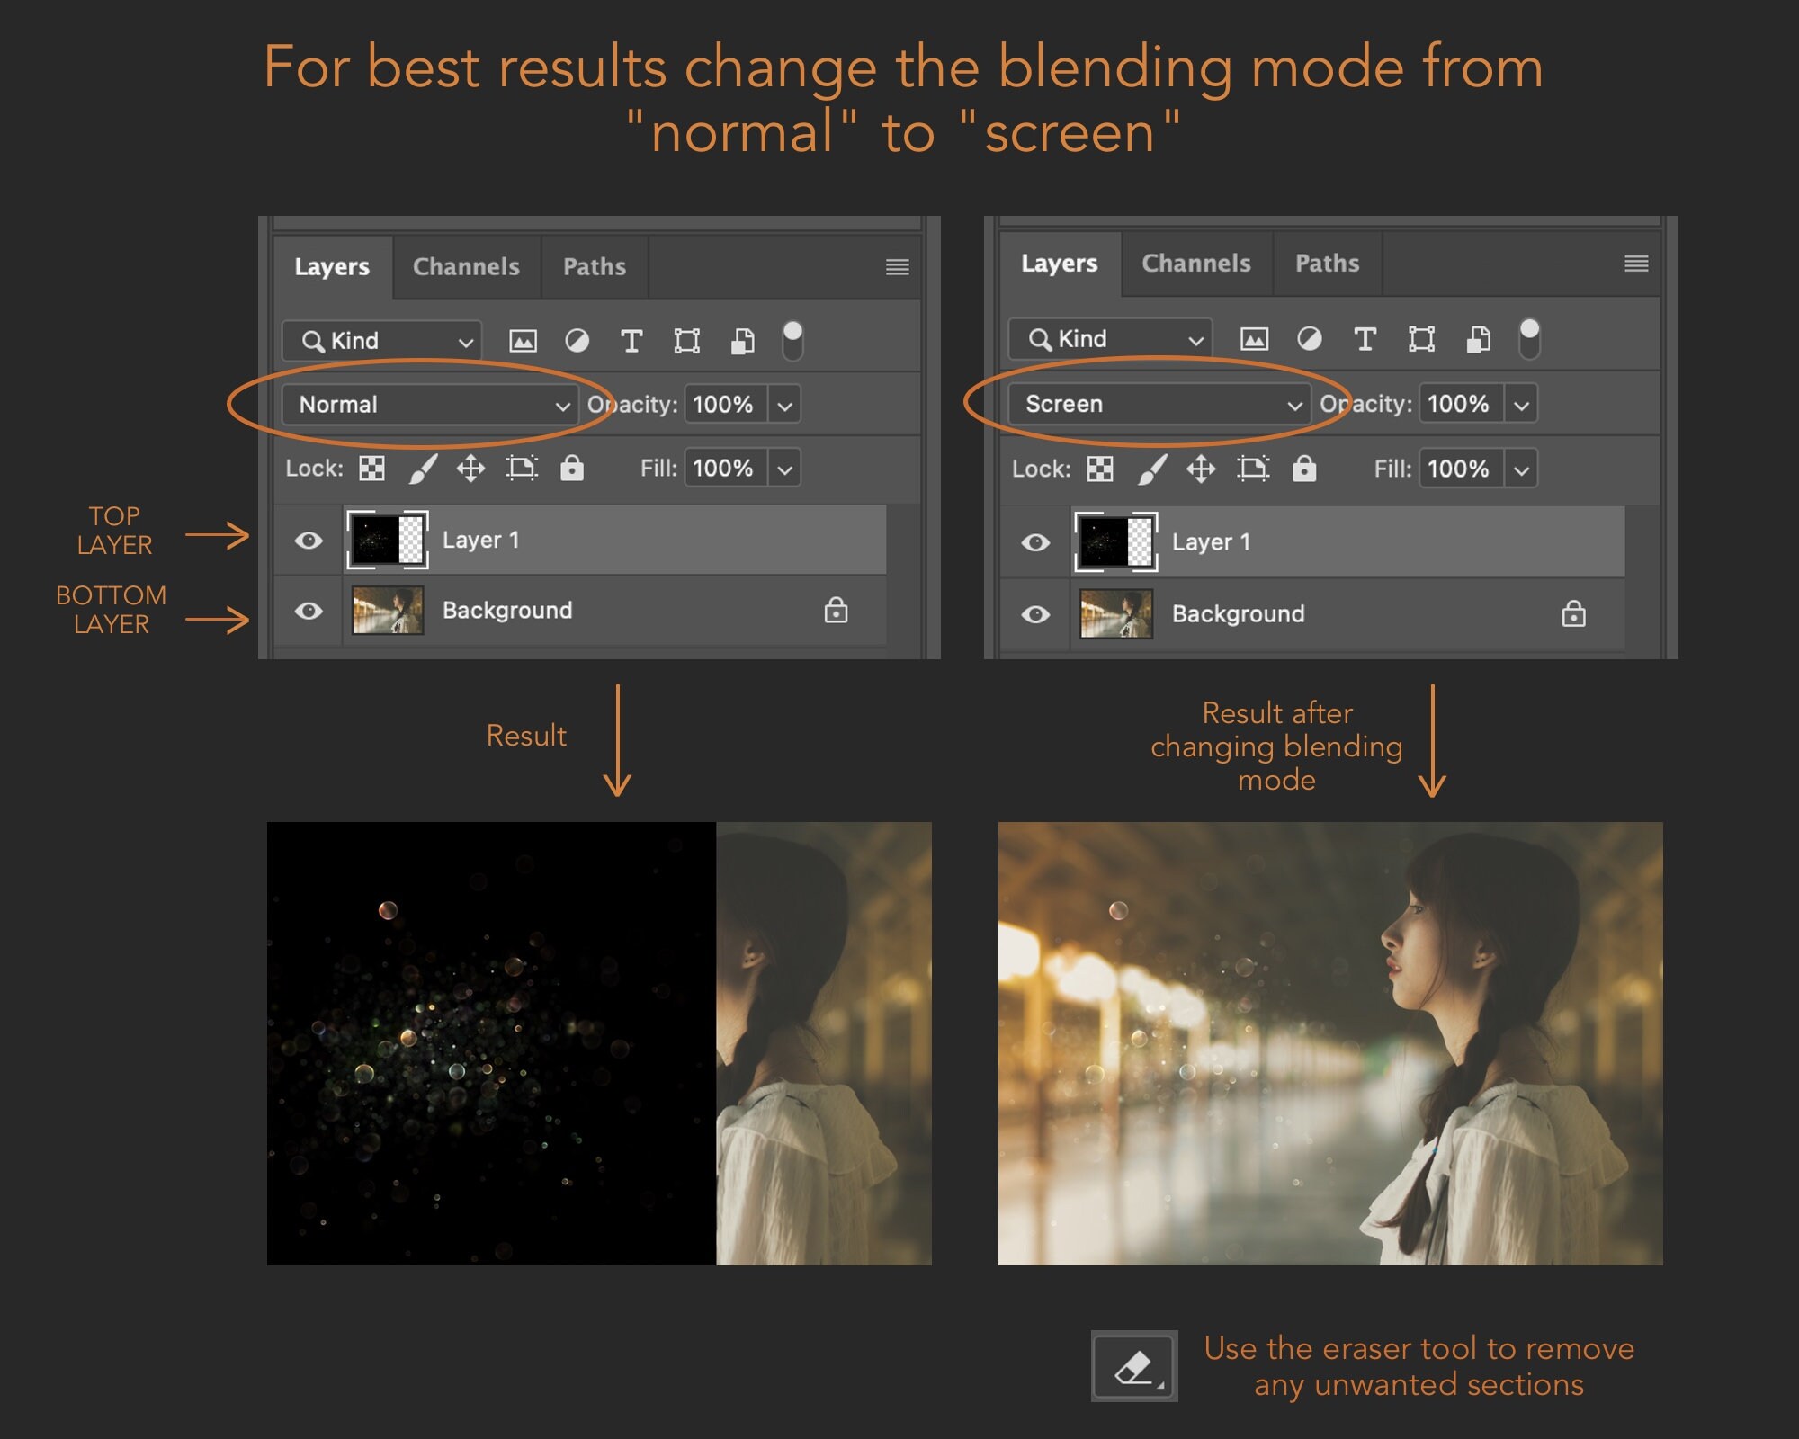Filter for adjustment layers in left panel
The width and height of the screenshot is (1799, 1439).
click(579, 340)
